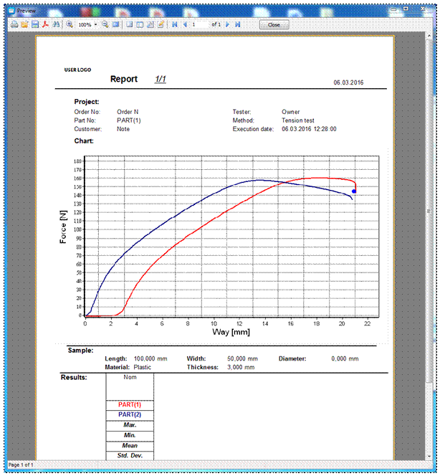The image size is (440, 476).
Task: Click the 'Order N' order number value
Action: 128,112
